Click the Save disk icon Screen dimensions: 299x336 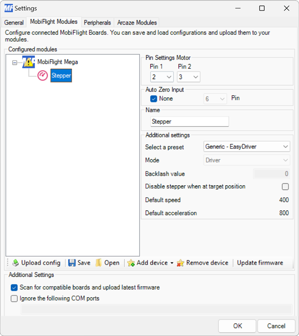coord(71,263)
